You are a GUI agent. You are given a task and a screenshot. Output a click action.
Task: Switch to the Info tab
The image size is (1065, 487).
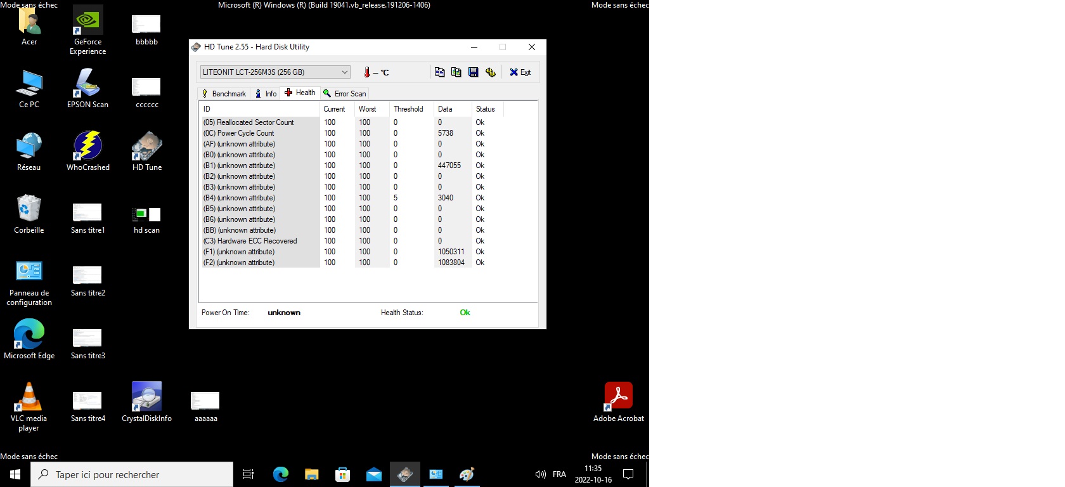point(266,93)
